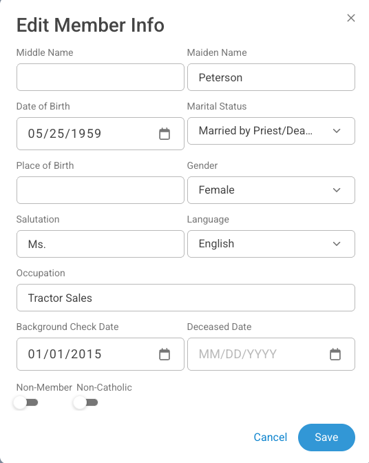Toggle the Non-Catholic switch

[x=86, y=402]
